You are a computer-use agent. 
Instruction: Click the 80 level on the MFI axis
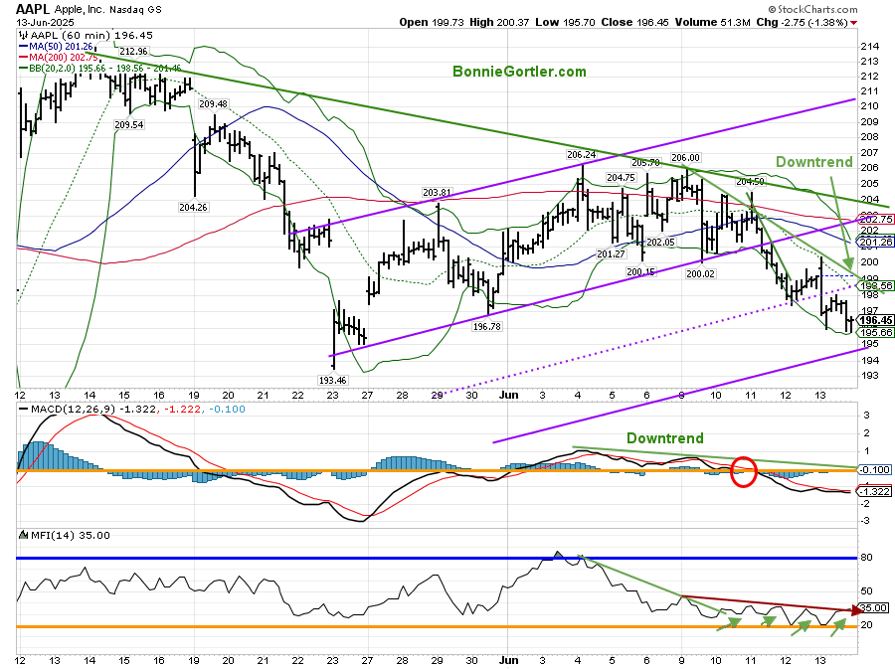coord(866,558)
